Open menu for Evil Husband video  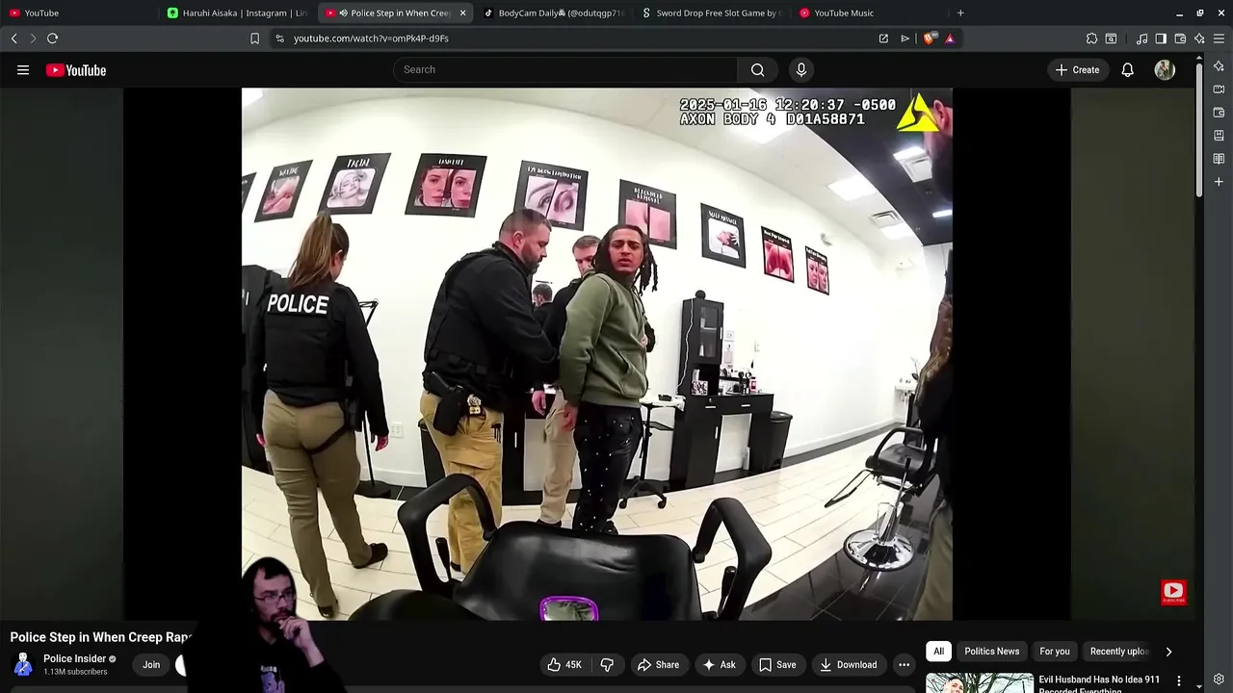coord(1178,681)
